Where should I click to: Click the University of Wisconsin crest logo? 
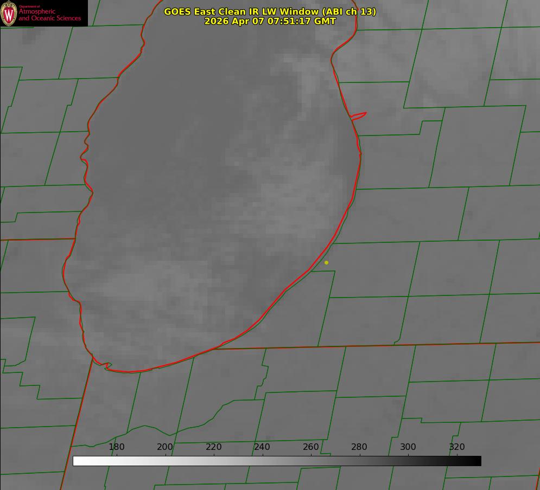pos(9,13)
